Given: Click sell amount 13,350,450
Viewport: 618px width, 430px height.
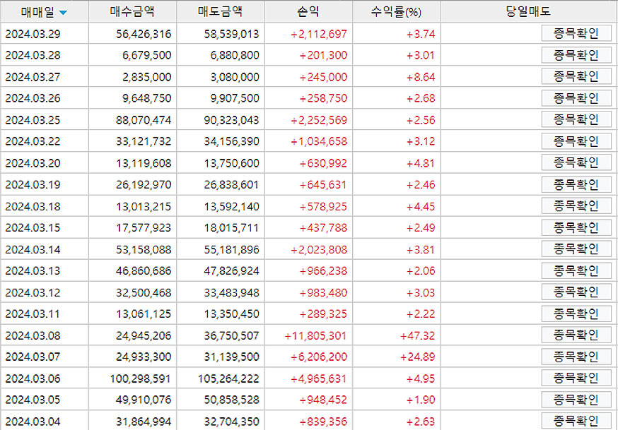Looking at the screenshot, I should pos(231,314).
